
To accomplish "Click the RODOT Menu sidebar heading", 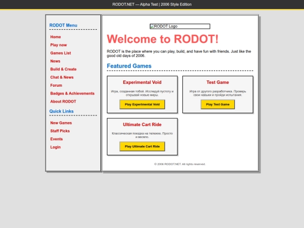I will pos(63,25).
